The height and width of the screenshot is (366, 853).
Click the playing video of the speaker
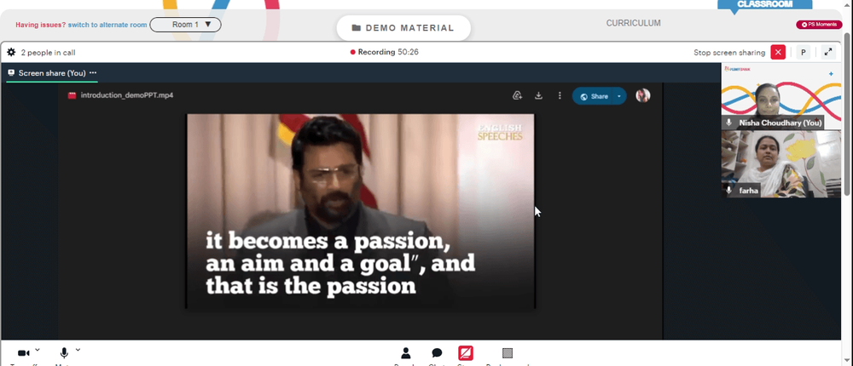point(361,211)
